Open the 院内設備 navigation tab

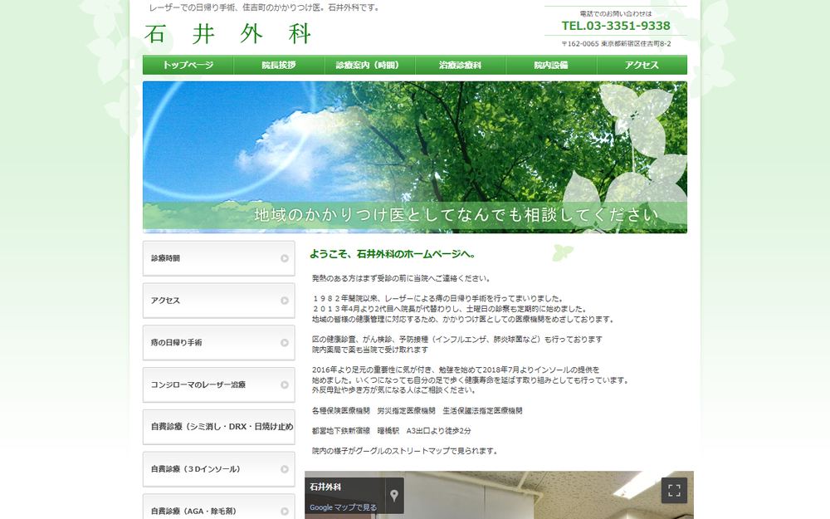tap(551, 65)
